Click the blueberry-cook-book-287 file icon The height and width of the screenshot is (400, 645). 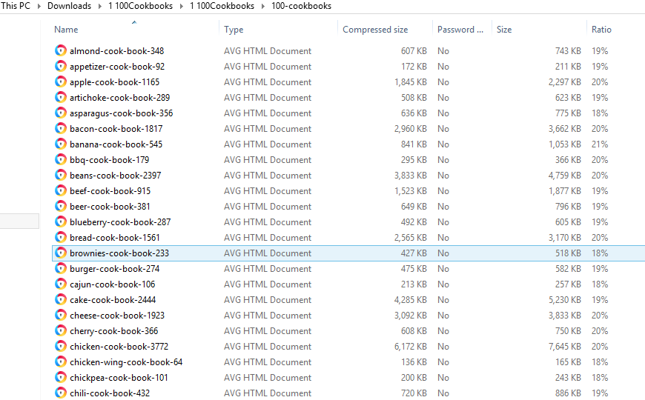click(61, 222)
